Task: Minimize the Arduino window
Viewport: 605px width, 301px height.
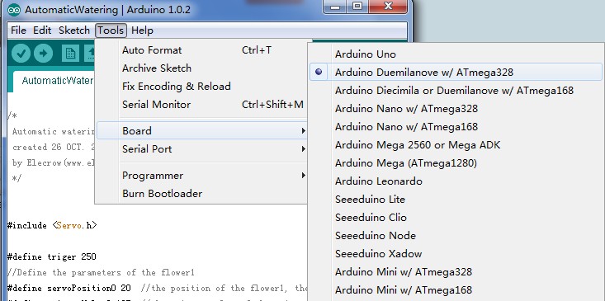Action: click(335, 6)
